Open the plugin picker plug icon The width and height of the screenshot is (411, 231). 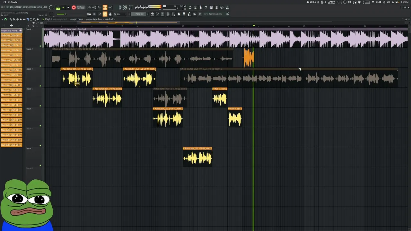click(x=184, y=14)
